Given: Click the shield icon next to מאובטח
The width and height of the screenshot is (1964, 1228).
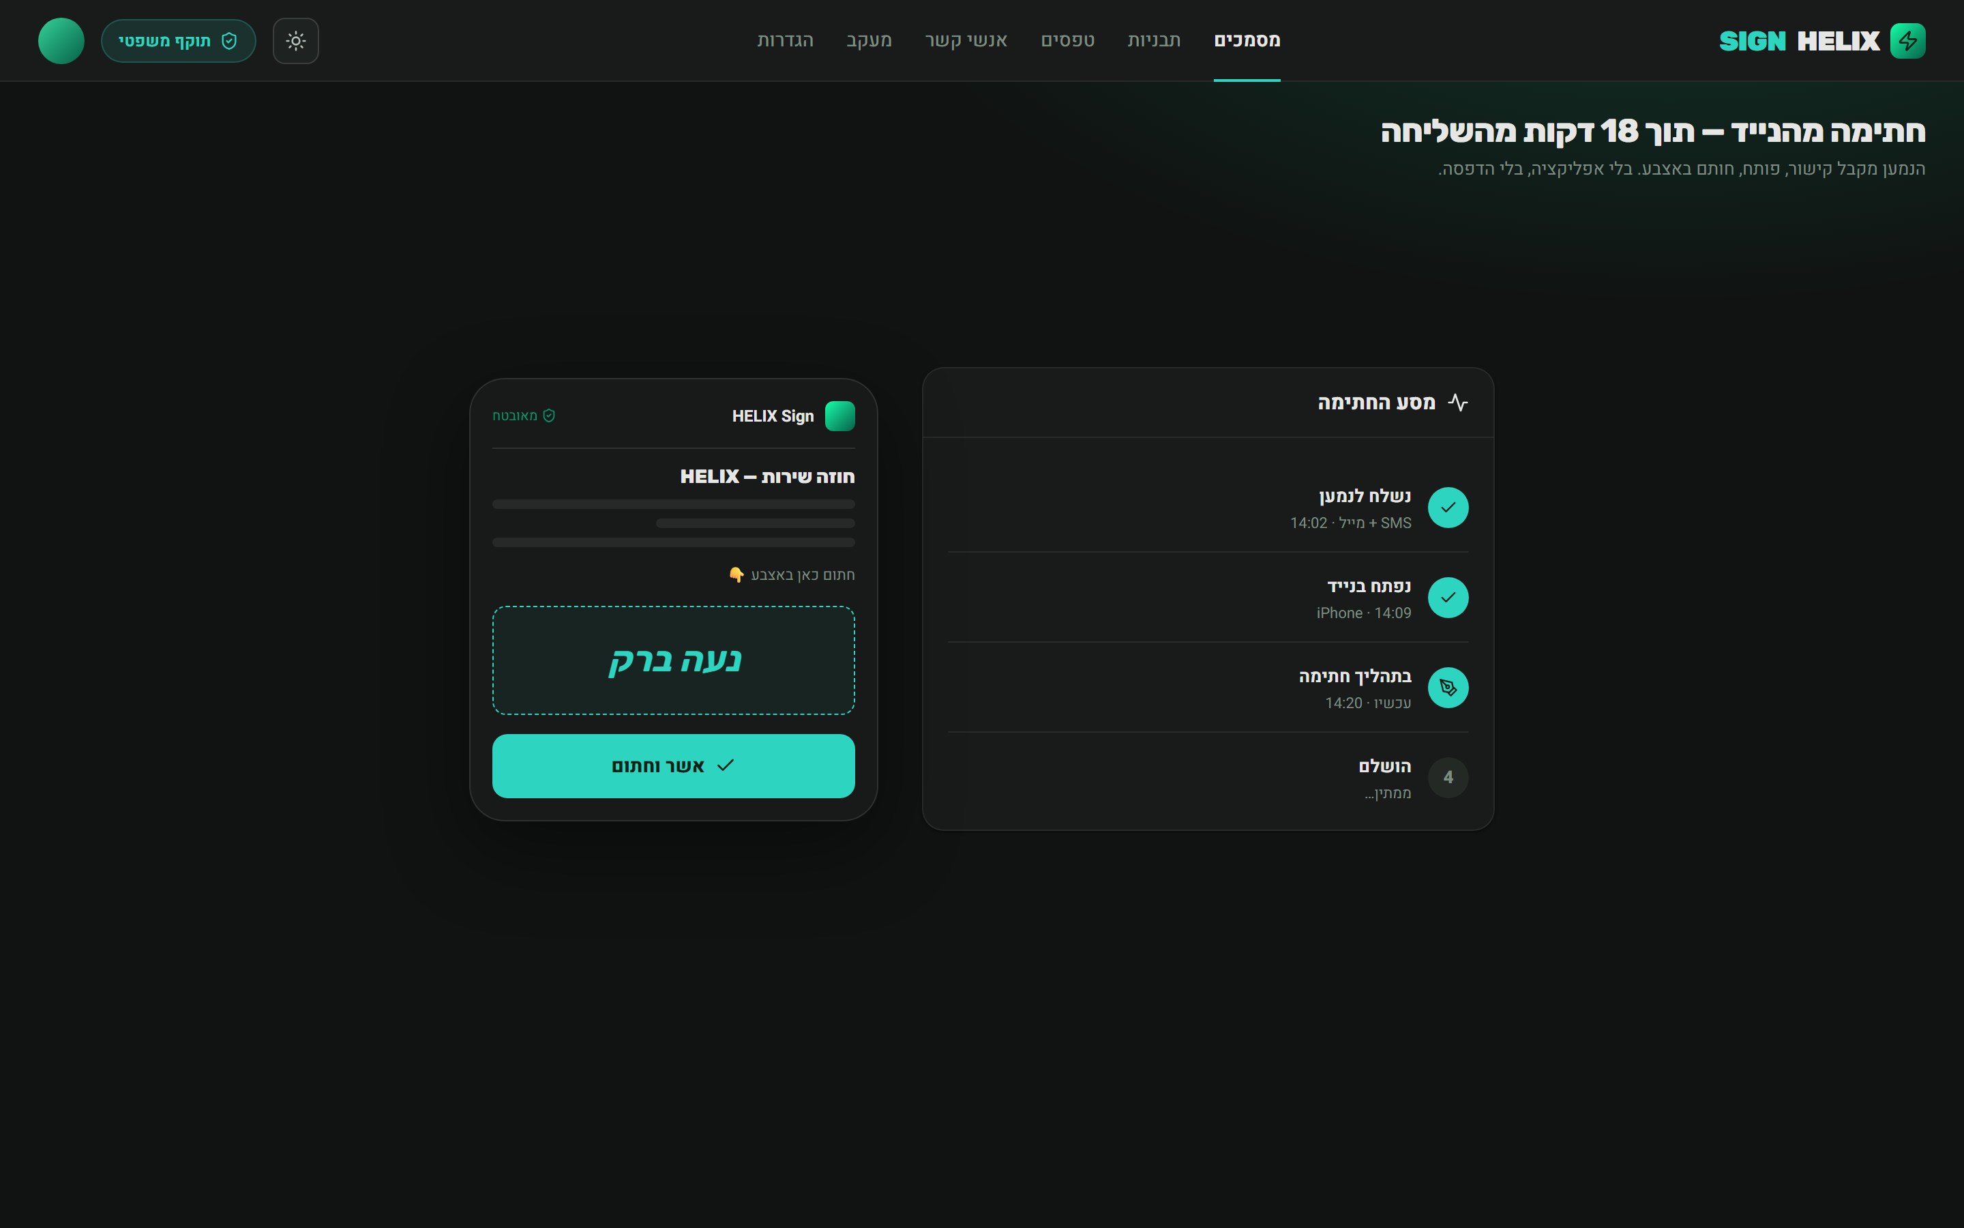Looking at the screenshot, I should (x=548, y=416).
